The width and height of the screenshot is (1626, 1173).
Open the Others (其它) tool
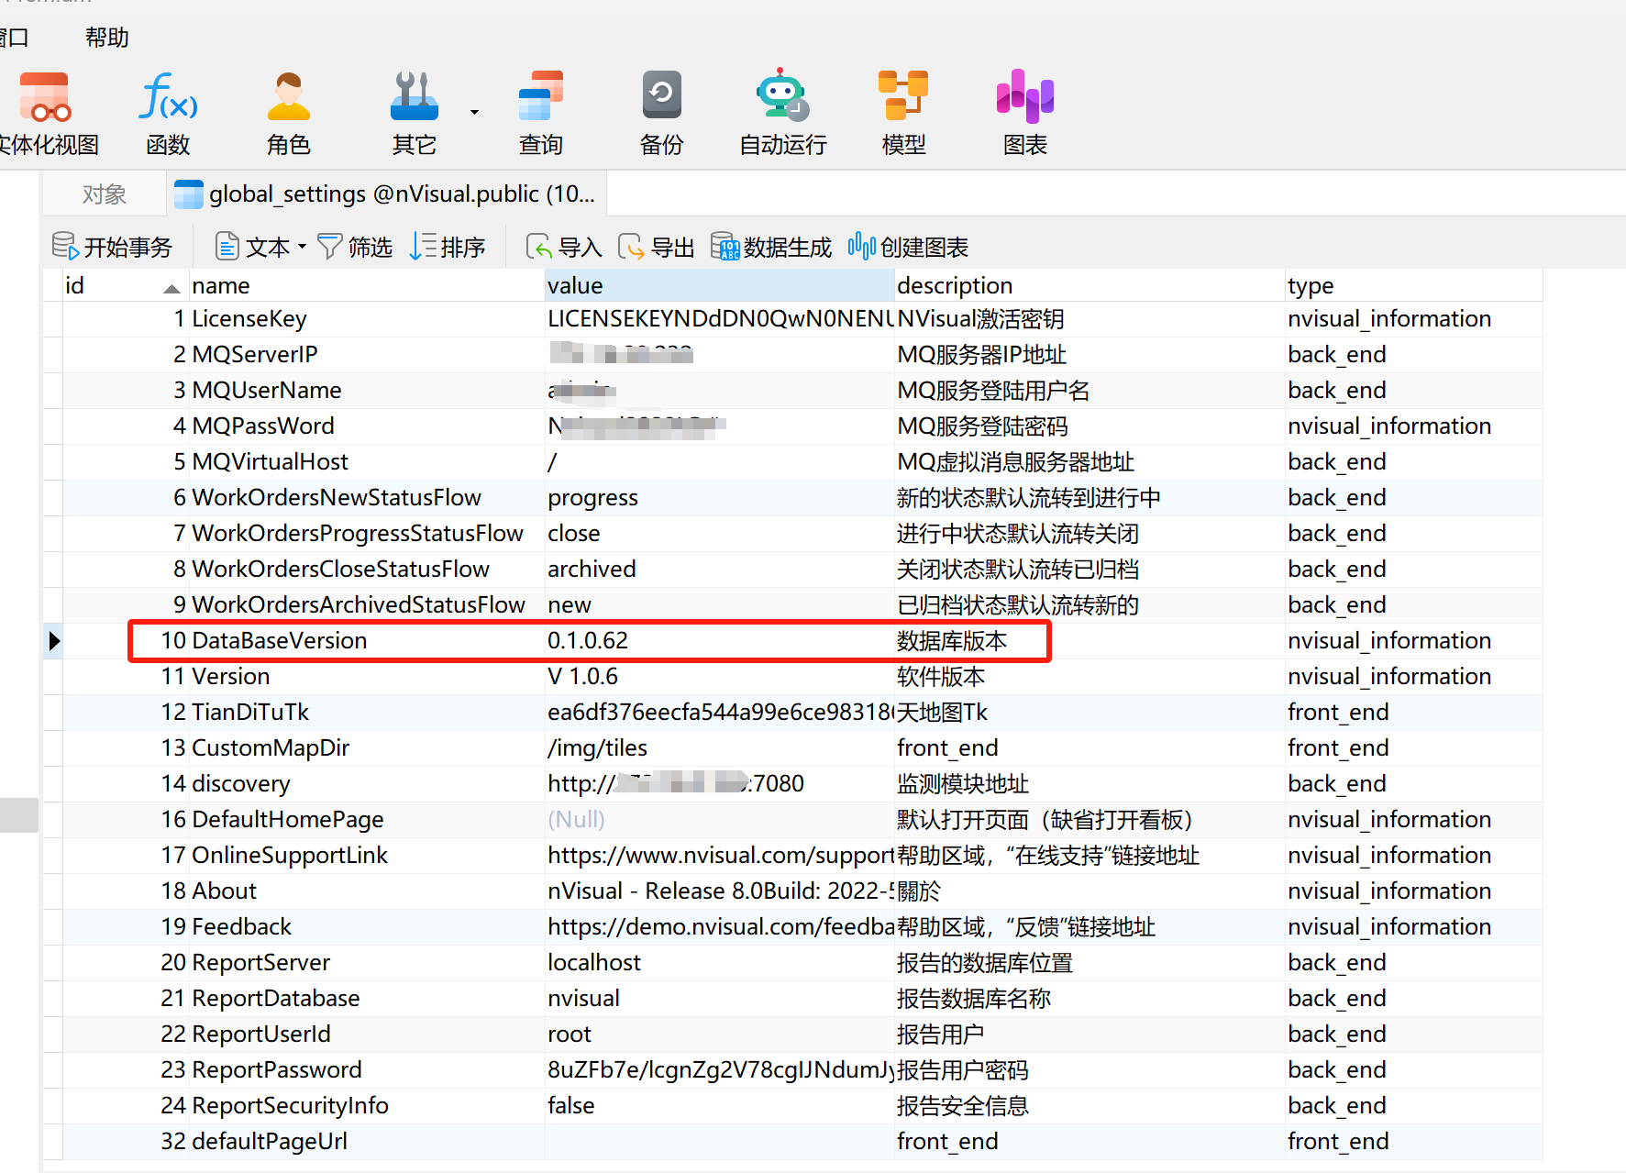pos(415,113)
